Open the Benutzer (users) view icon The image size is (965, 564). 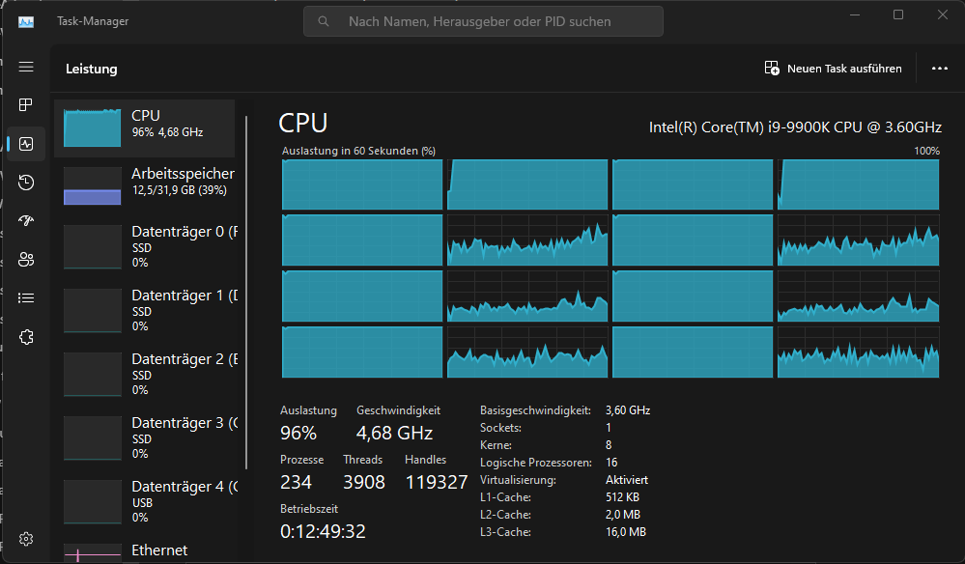click(26, 259)
